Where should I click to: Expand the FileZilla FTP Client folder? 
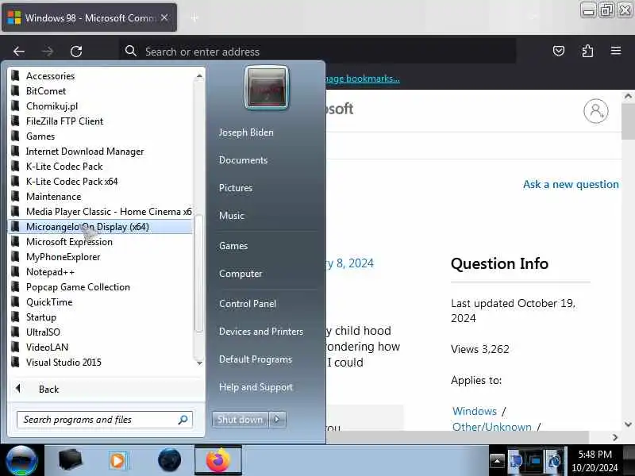(101, 121)
